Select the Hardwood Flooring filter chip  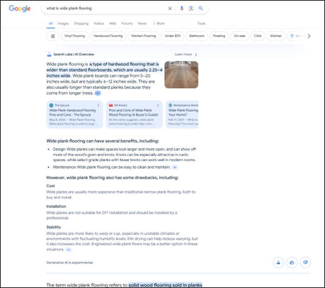point(108,36)
